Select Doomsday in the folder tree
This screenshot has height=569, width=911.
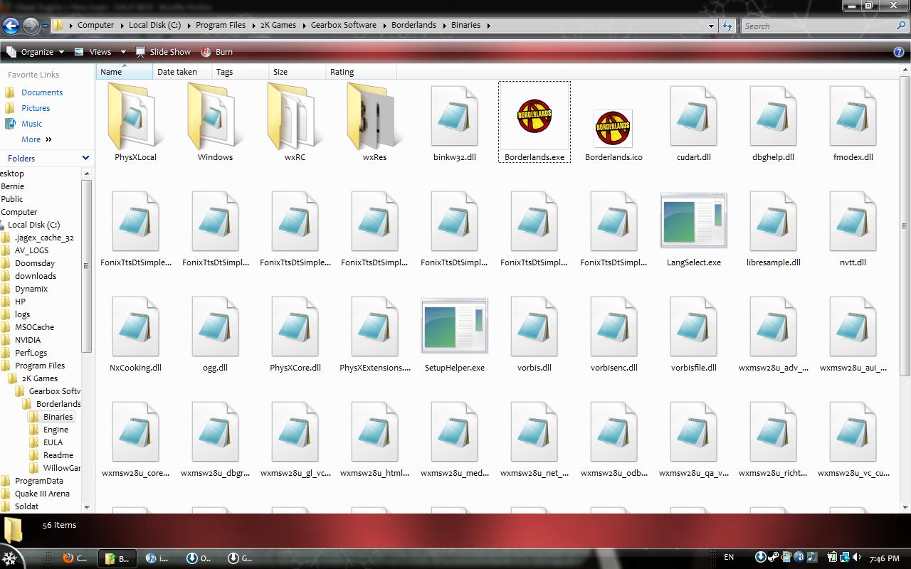(35, 263)
